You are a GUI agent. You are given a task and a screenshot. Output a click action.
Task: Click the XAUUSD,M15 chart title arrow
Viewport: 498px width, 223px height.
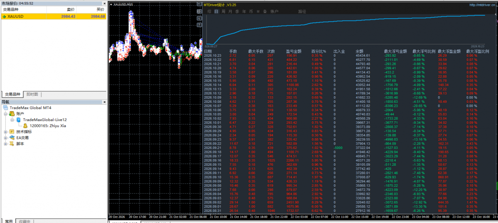pos(111,5)
